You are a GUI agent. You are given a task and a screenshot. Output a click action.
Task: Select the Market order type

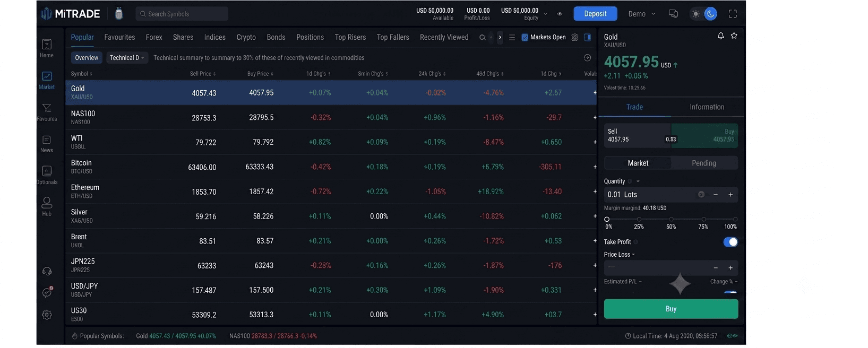tap(638, 163)
